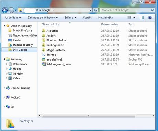This screenshot has height=131, width=158.
Task: Open the view options dropdown arrow
Action: tap(134, 18)
